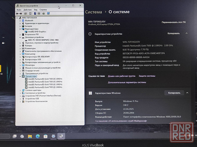Click the Очереди печати printer icon
Viewport: 197px width, 147px height.
pyautogui.click(x=23, y=71)
